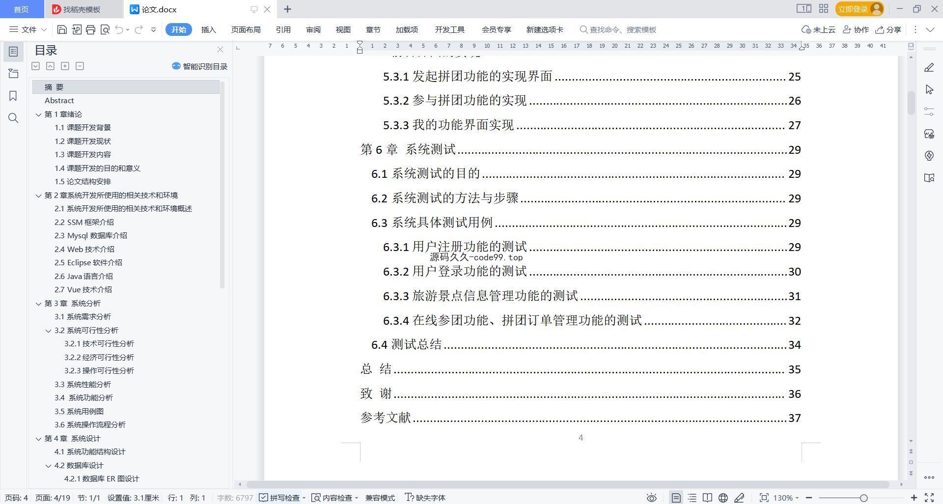Select 2.2 SSM 框架介绍 in outline
943x504 pixels.
pos(84,222)
